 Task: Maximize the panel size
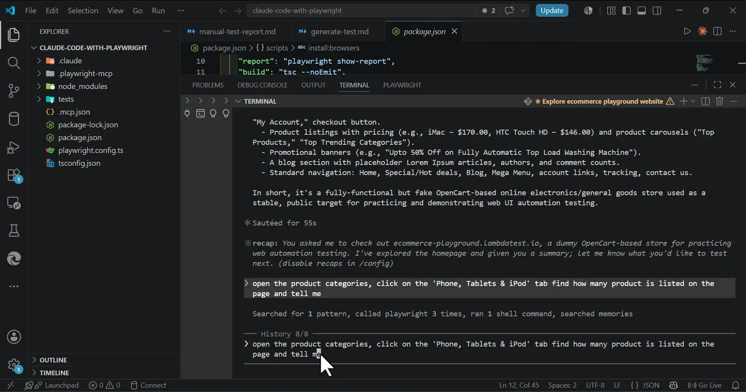(718, 85)
